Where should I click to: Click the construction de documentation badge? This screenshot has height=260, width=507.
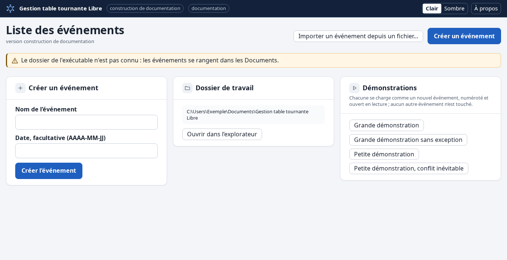(x=145, y=9)
